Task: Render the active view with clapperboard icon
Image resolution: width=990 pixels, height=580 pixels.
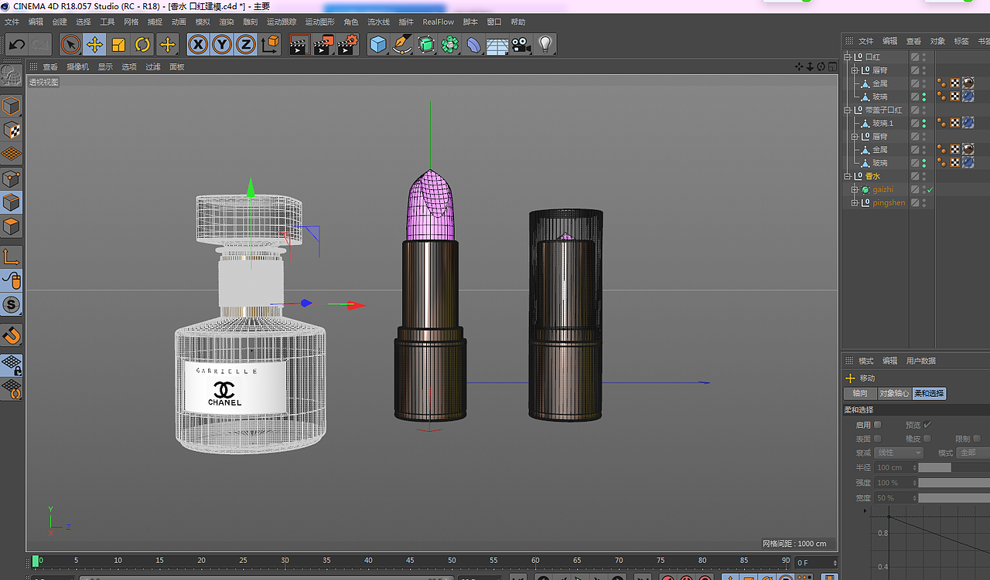Action: point(299,45)
